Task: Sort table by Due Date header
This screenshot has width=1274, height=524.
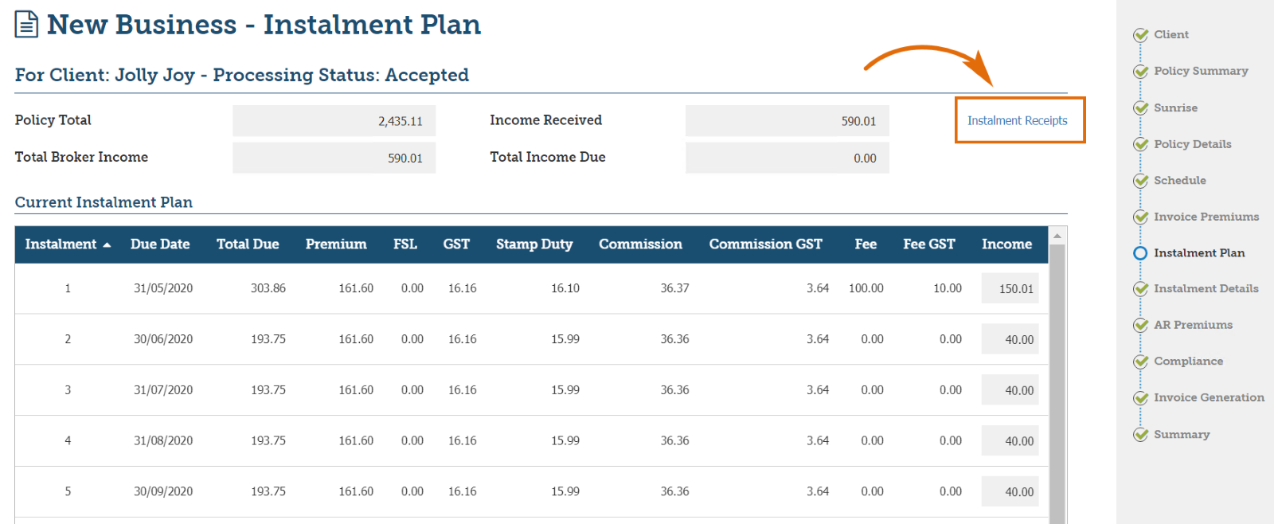Action: (x=160, y=244)
